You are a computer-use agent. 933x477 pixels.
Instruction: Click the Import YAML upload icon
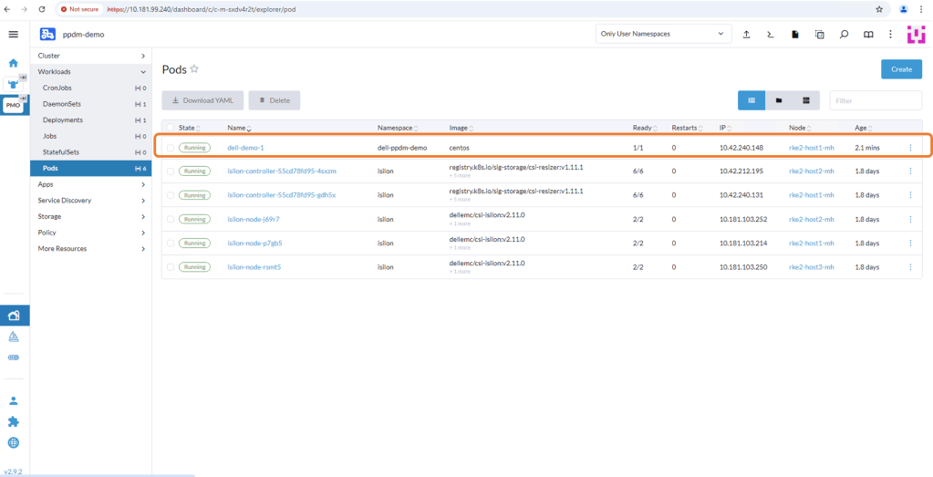(746, 35)
